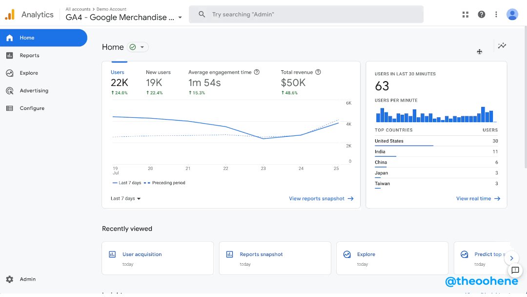Click the Explore sidebar icon
The width and height of the screenshot is (527, 297).
coord(10,73)
